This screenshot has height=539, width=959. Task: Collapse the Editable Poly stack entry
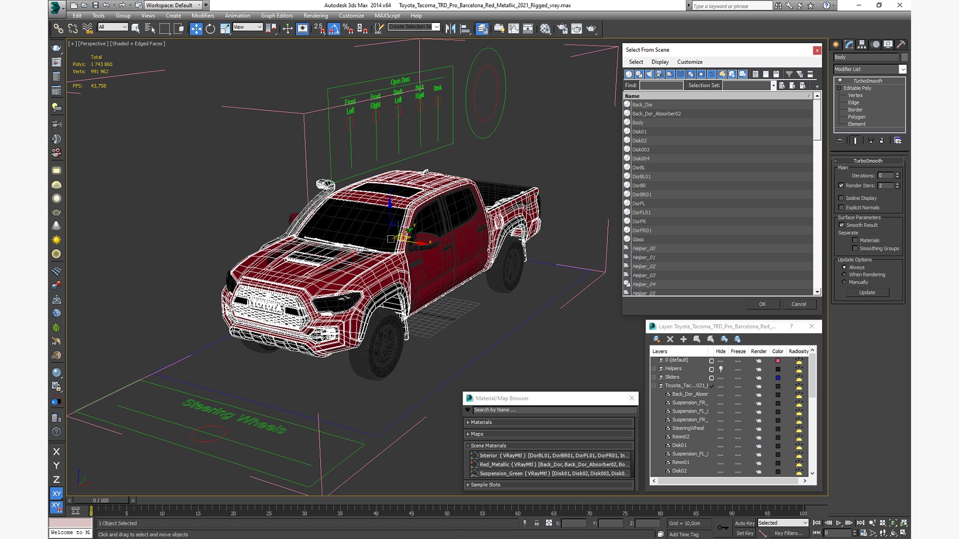click(x=839, y=88)
